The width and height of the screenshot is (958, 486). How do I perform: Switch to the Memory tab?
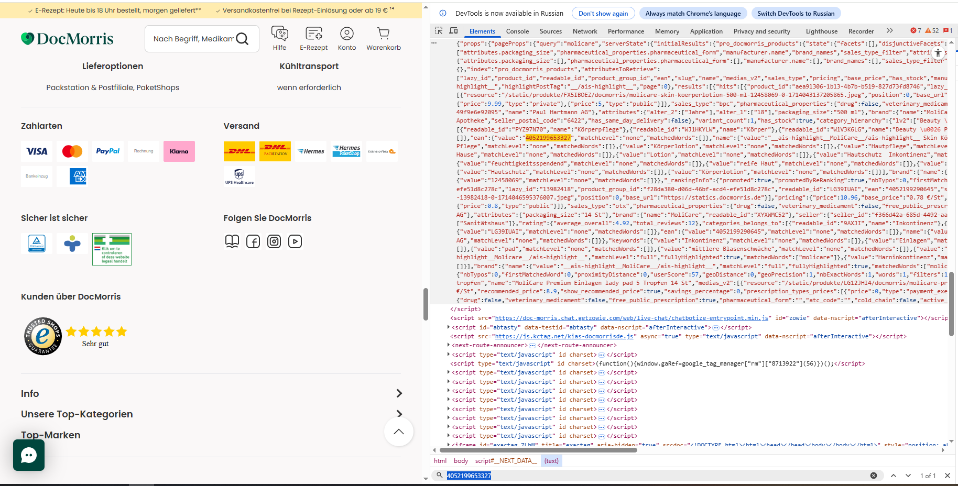tap(667, 31)
